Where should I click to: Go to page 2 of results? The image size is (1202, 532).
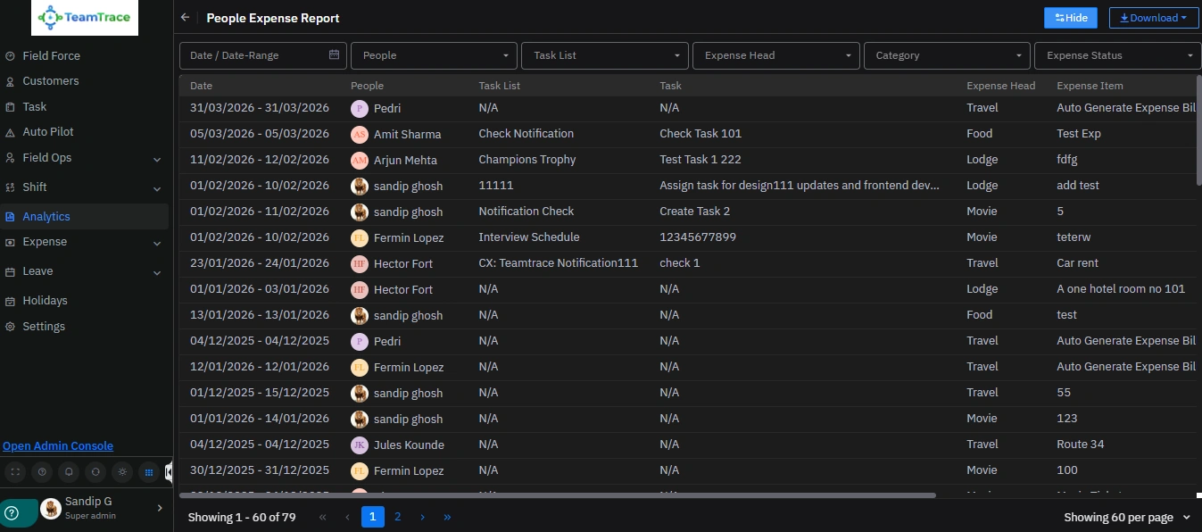click(398, 516)
